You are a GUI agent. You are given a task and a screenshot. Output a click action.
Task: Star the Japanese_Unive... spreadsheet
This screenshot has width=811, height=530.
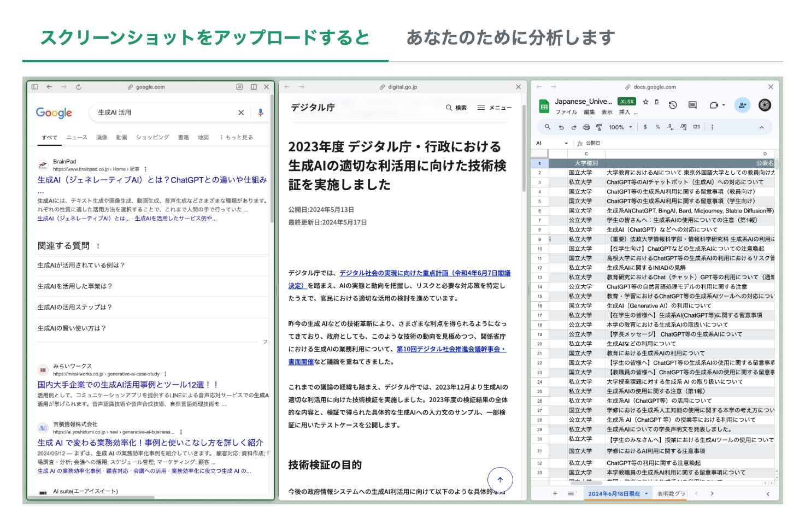645,102
